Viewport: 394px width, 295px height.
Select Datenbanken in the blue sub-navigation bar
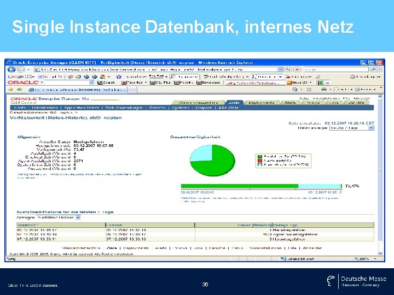point(45,108)
